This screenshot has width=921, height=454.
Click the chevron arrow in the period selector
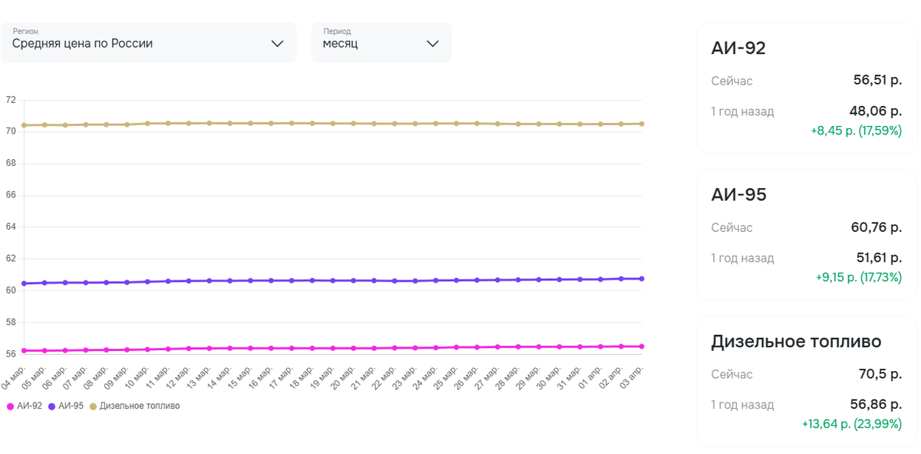[433, 44]
